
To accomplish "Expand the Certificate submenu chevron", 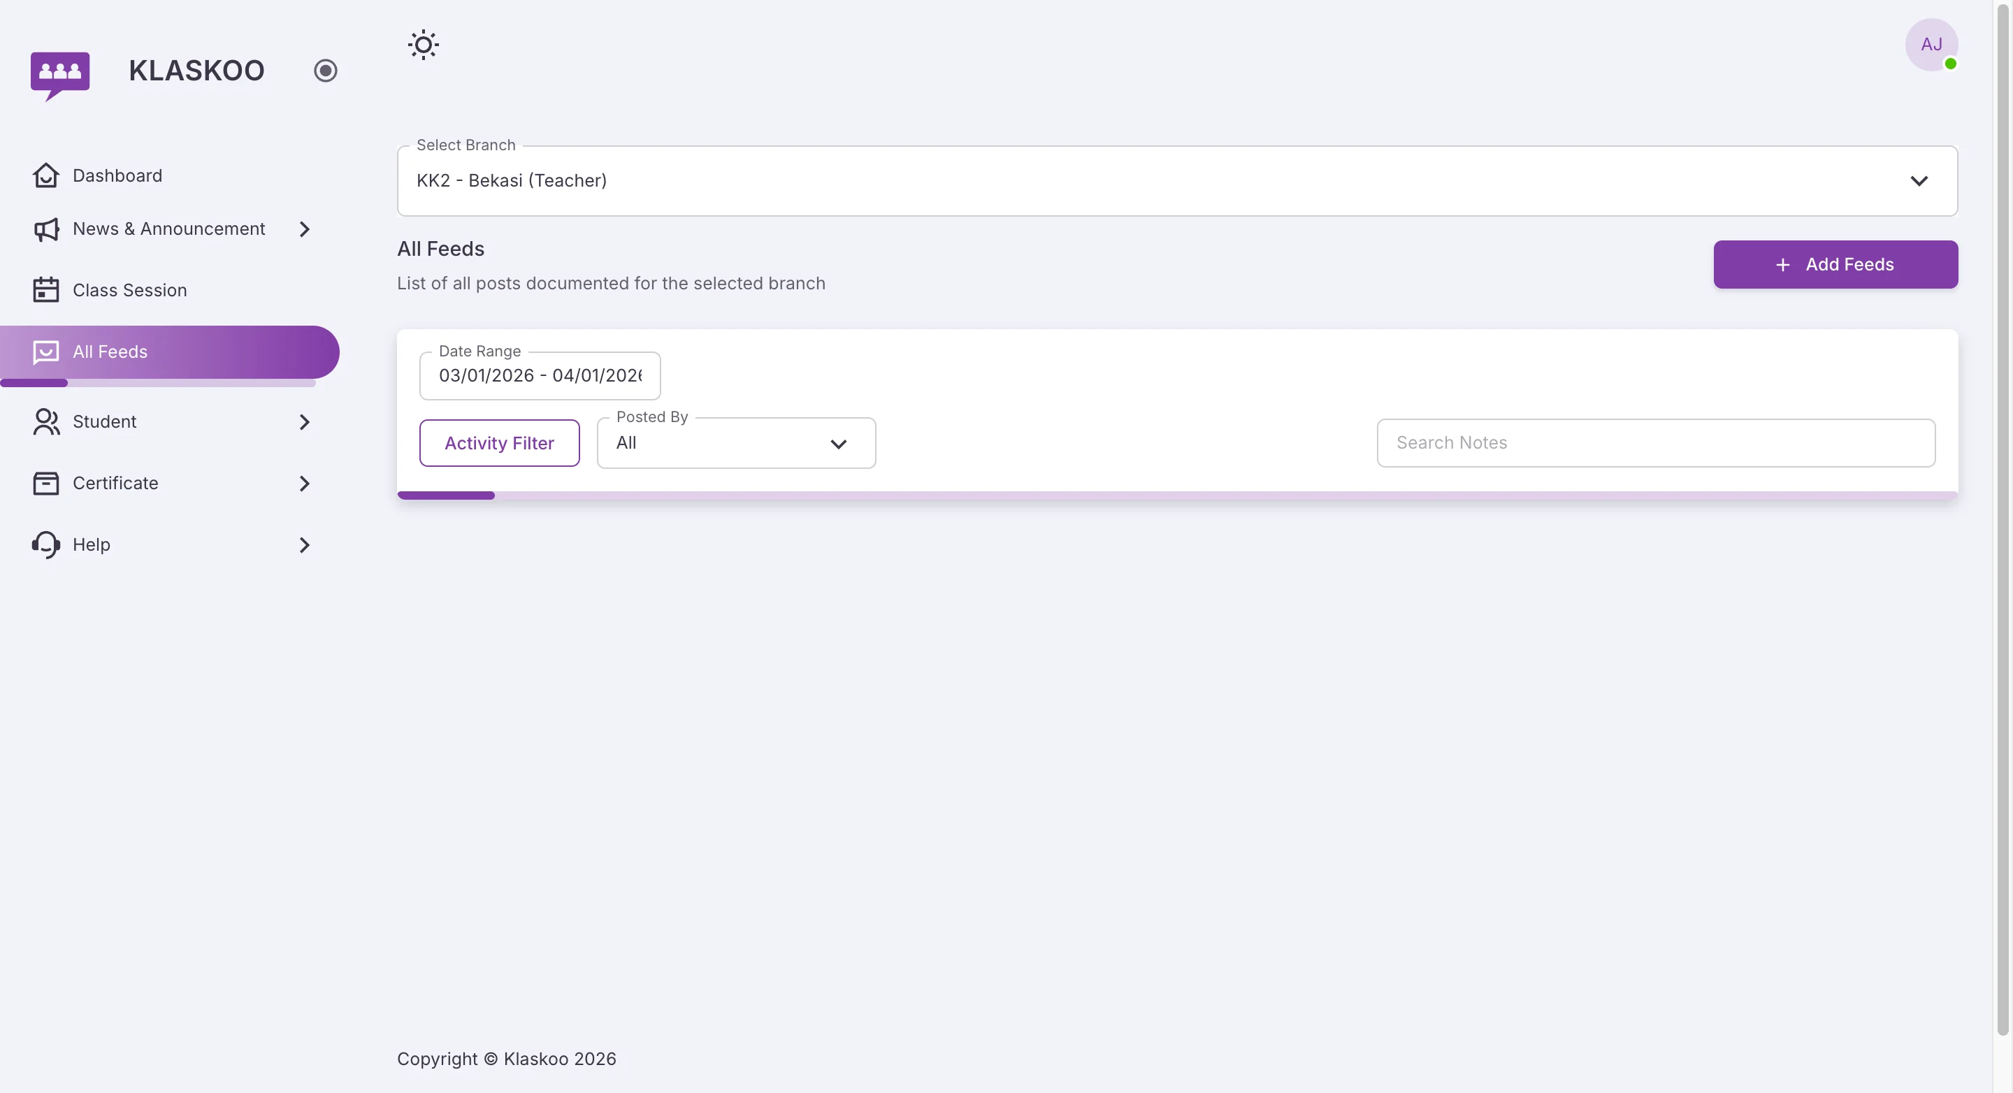I will (x=304, y=483).
